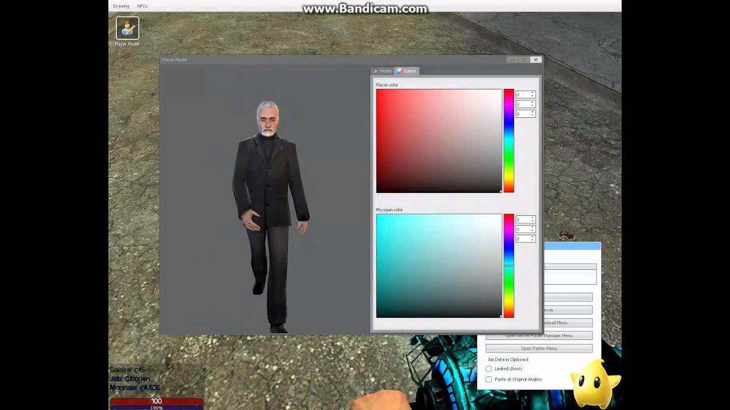Decrease the Physgun color green value with down arrow
The height and width of the screenshot is (410, 730).
click(533, 231)
